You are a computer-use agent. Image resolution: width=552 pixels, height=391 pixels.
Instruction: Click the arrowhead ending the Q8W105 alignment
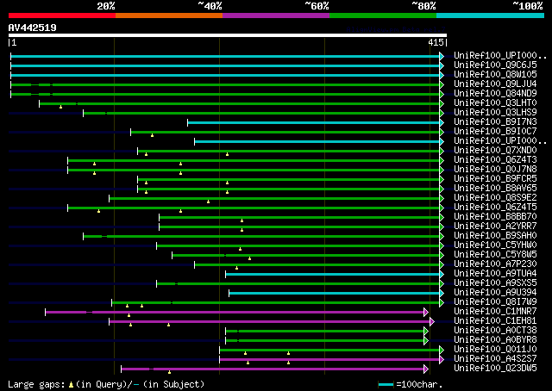point(442,75)
